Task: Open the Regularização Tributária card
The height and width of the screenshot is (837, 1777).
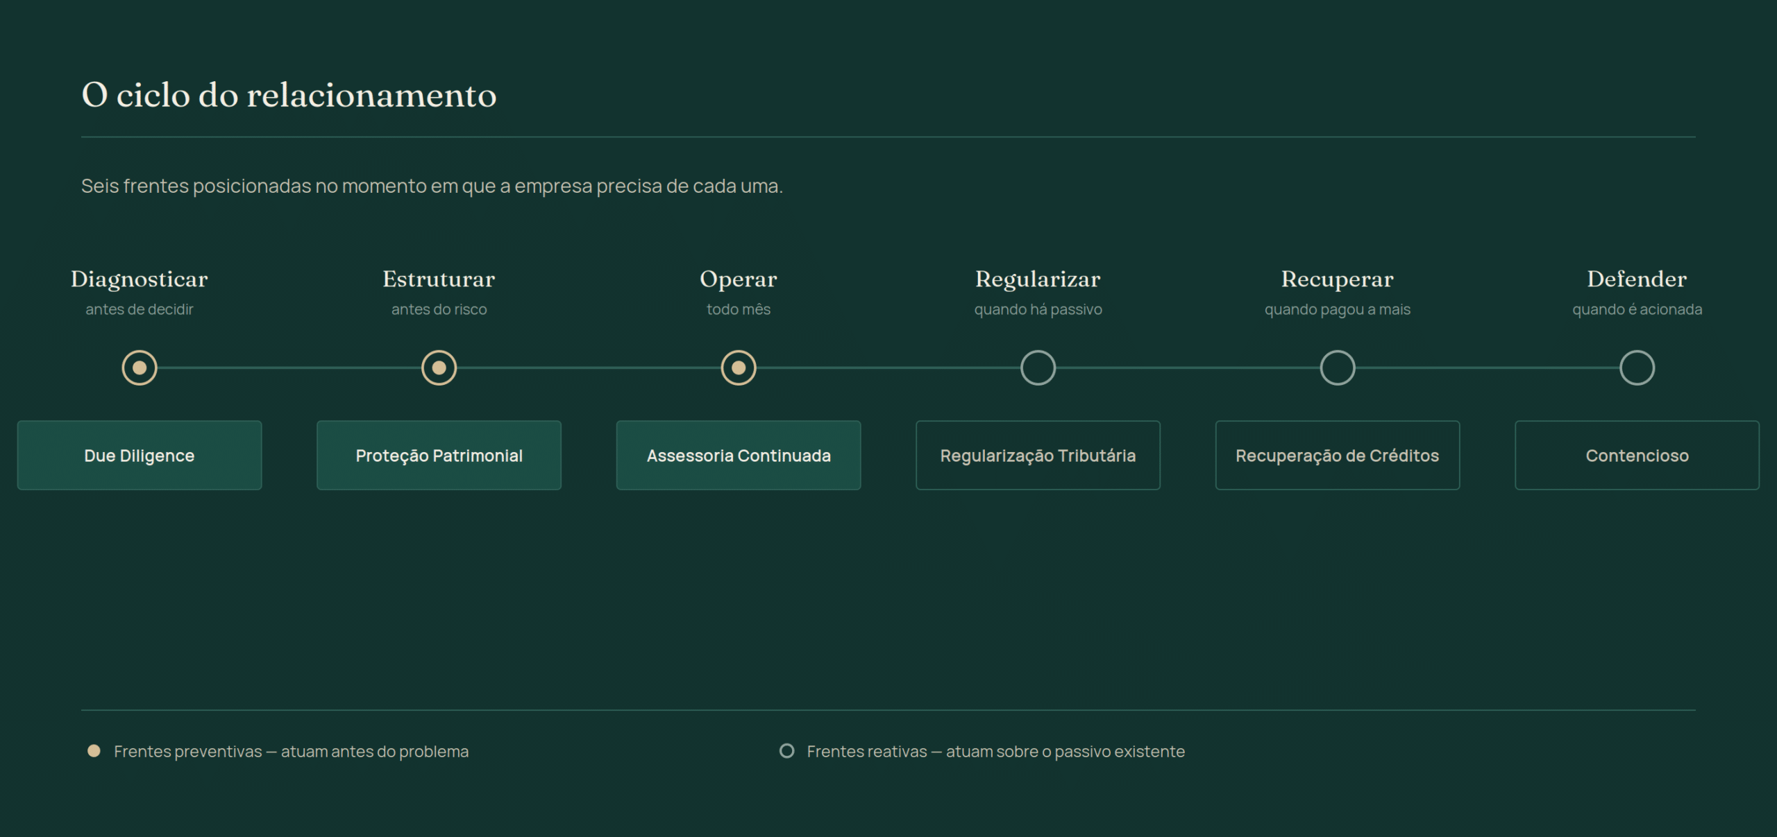Action: point(1038,455)
